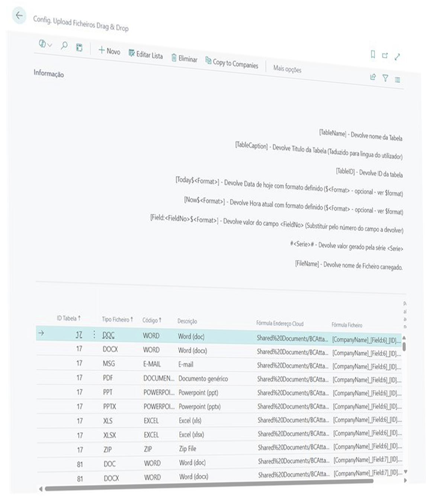426x504 pixels.
Task: Click the Open in Excel icon
Action: (x=79, y=48)
